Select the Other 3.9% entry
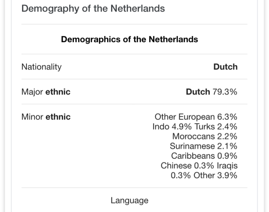The height and width of the screenshot is (212, 269). tap(216, 176)
